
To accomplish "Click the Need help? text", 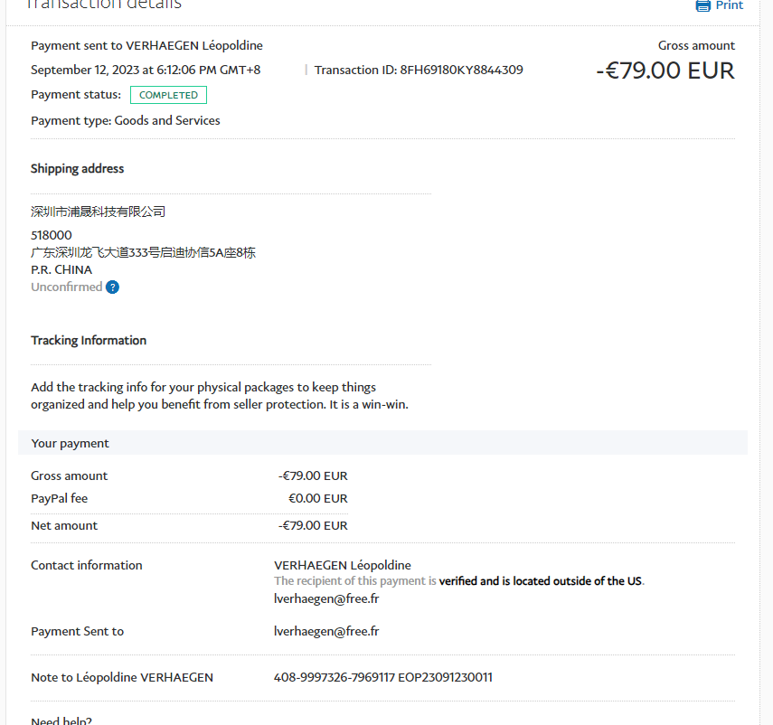I will point(61,720).
